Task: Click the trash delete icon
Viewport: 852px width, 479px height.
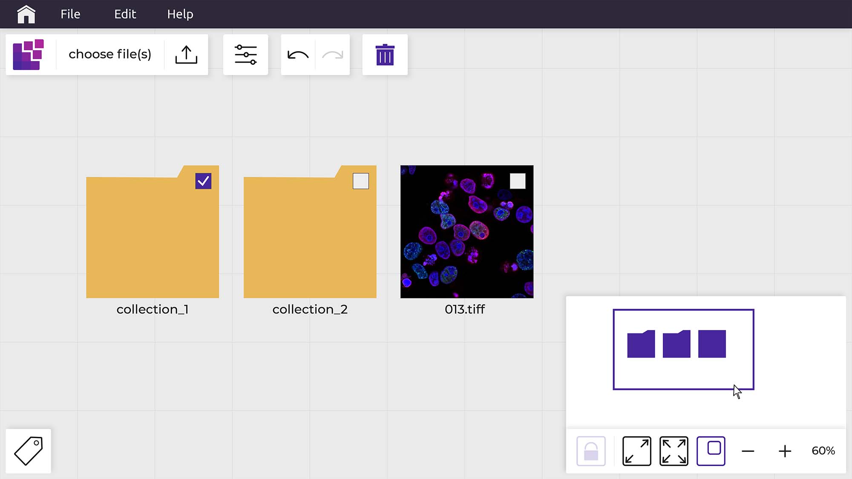Action: click(385, 54)
